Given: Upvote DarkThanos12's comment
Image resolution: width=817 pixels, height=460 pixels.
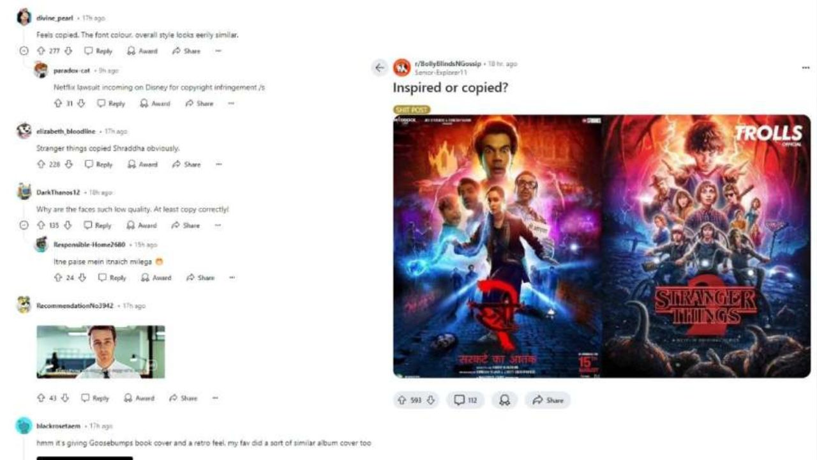Looking at the screenshot, I should 41,226.
